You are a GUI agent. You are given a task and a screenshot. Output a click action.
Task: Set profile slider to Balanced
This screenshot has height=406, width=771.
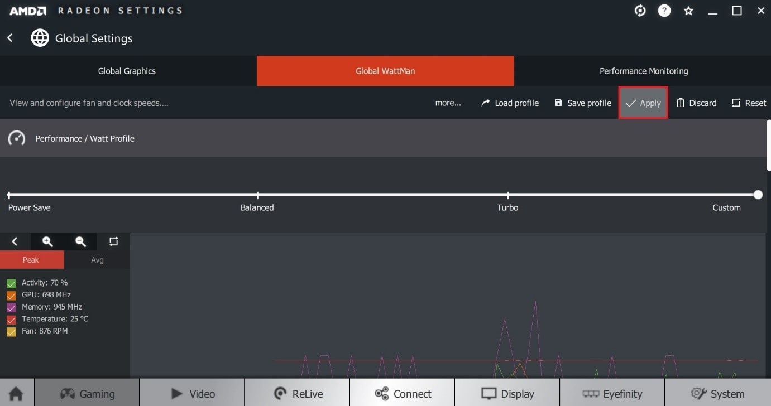[x=258, y=195]
